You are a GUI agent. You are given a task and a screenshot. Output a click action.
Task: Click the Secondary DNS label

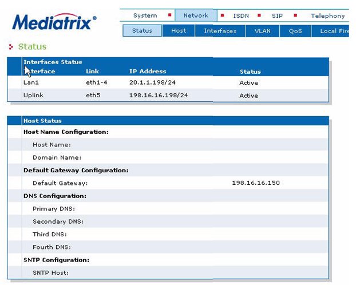tap(58, 221)
